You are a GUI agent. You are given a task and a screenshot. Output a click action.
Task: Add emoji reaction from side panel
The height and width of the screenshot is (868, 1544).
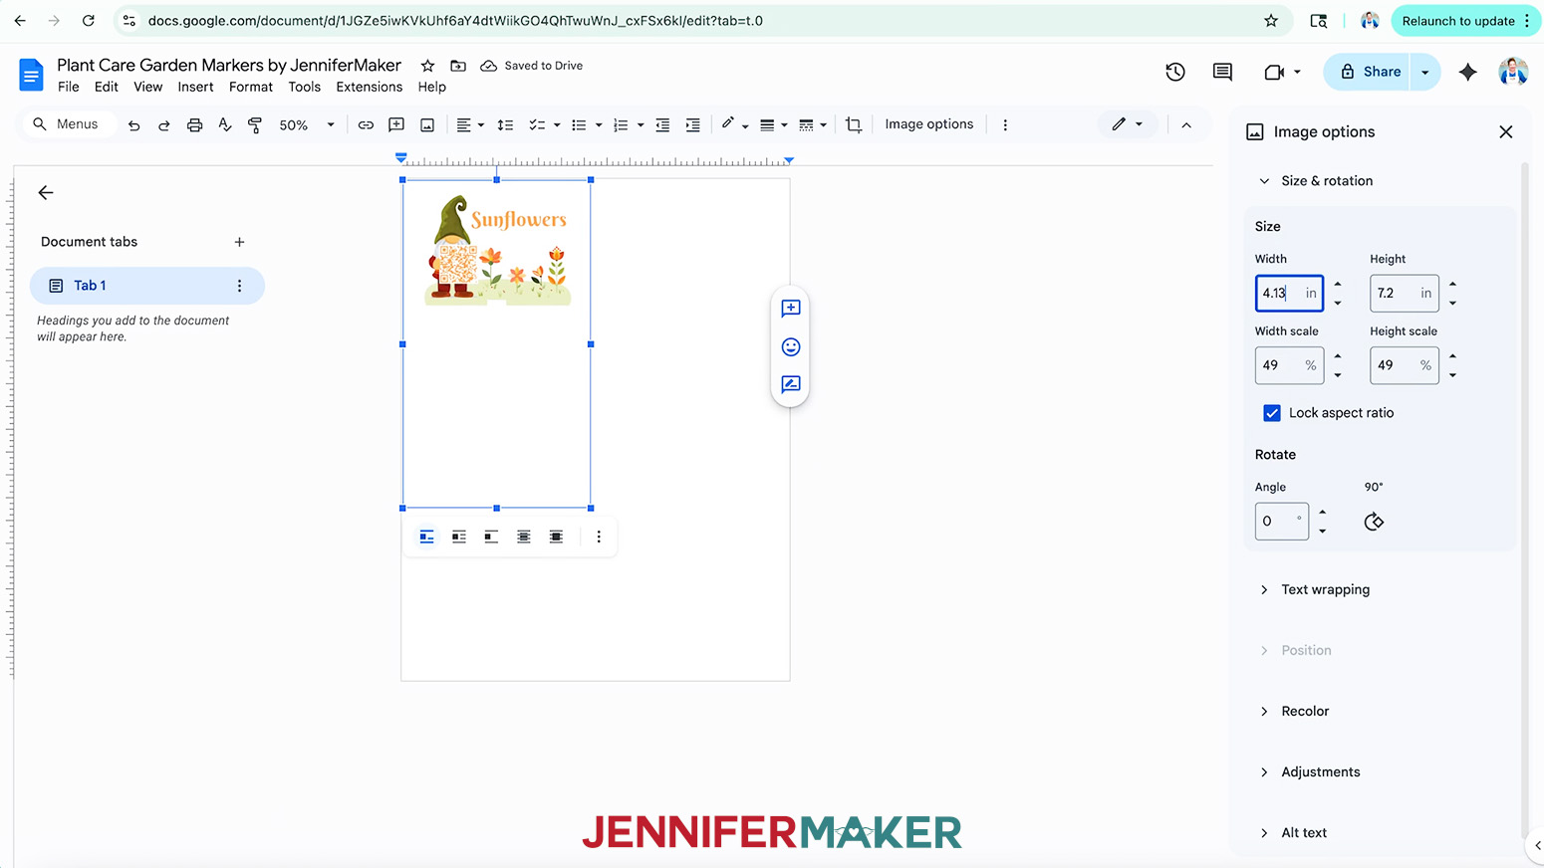[x=791, y=346]
